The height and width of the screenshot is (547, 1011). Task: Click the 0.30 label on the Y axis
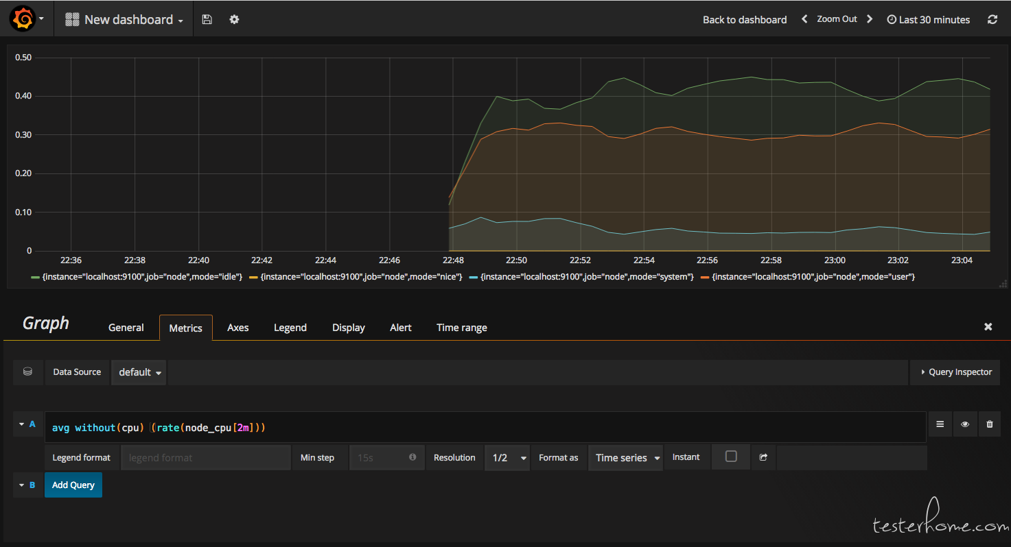coord(23,135)
